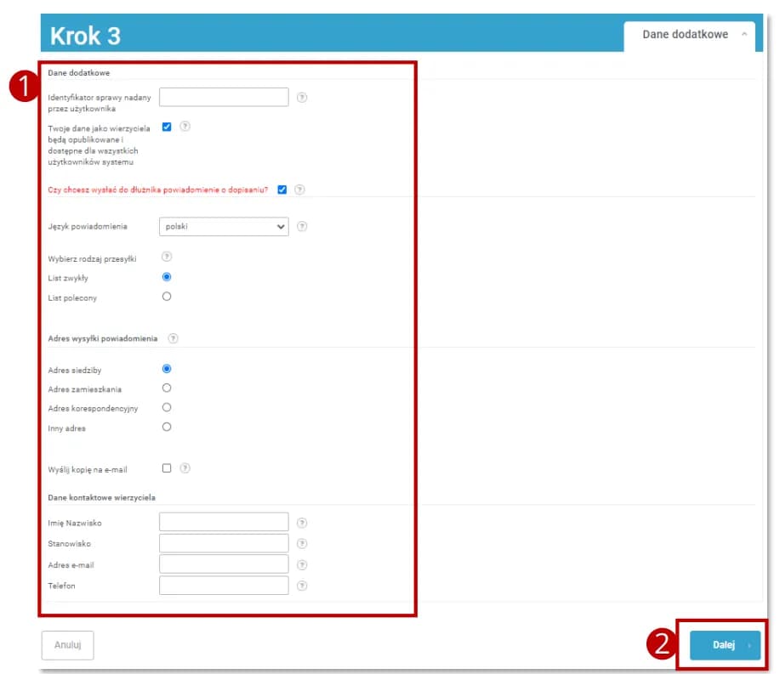Enable Wyślij kopię na e-mail checkbox
Image resolution: width=780 pixels, height=674 pixels.
[x=167, y=468]
